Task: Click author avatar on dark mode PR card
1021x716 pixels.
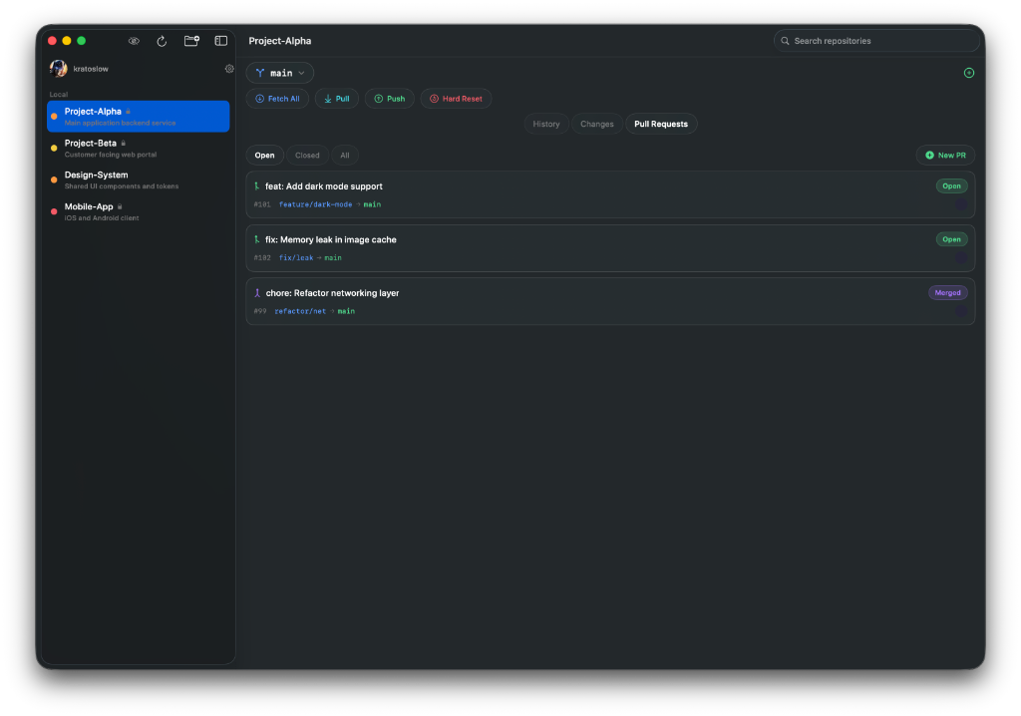Action: pos(960,204)
